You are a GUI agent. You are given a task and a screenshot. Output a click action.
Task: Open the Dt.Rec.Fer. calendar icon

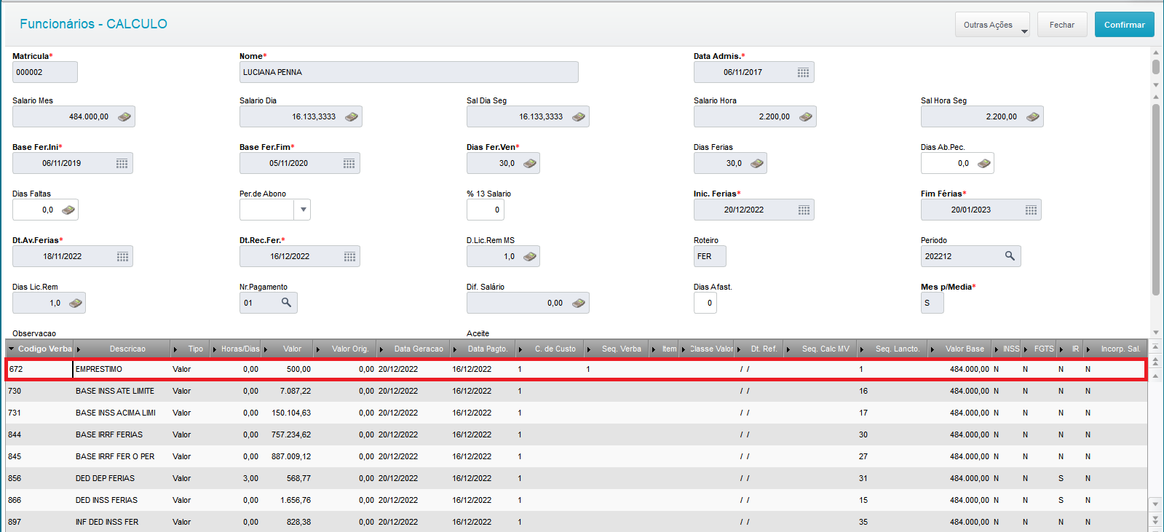(349, 256)
